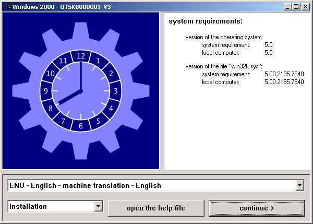Screen dimensions: 313x224
Task: Click file local computer value 5.00.2195.7640
Action: pyautogui.click(x=284, y=82)
